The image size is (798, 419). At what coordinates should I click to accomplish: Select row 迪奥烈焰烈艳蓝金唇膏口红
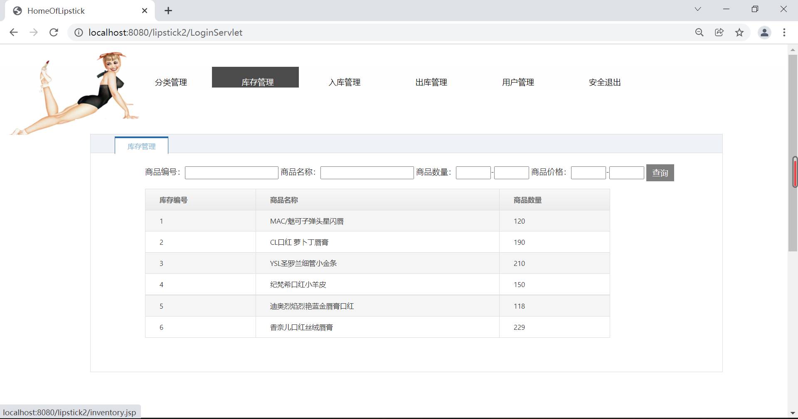tap(377, 306)
